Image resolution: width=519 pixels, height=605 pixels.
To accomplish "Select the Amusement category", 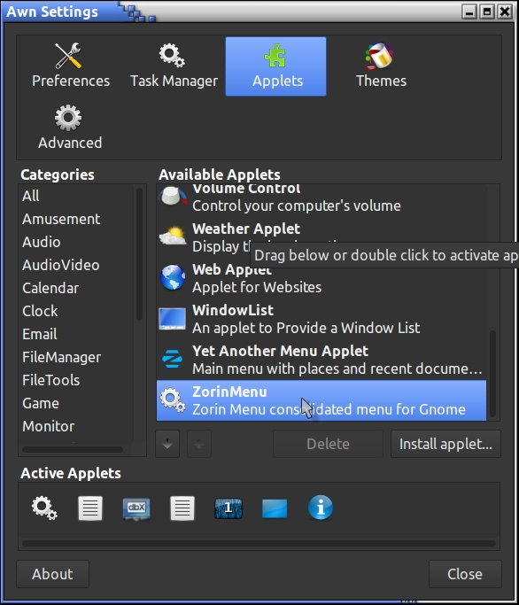I will [x=61, y=219].
